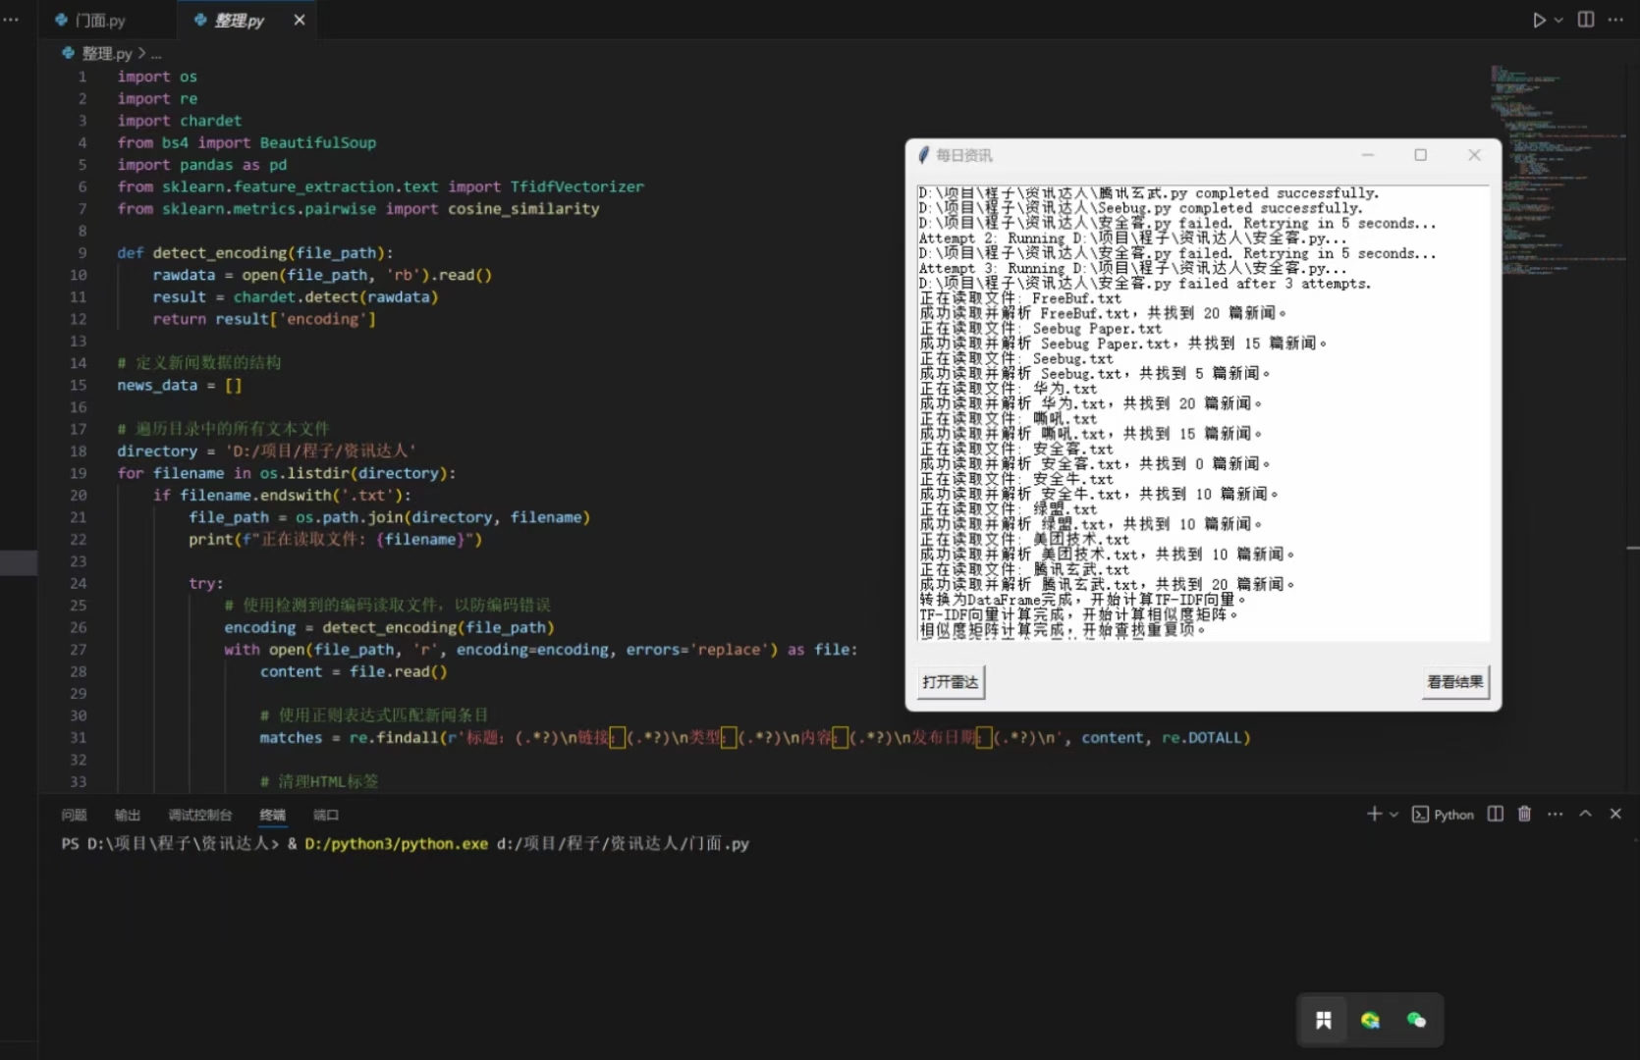Click the directory path string on line 18
This screenshot has width=1640, height=1060.
(321, 451)
